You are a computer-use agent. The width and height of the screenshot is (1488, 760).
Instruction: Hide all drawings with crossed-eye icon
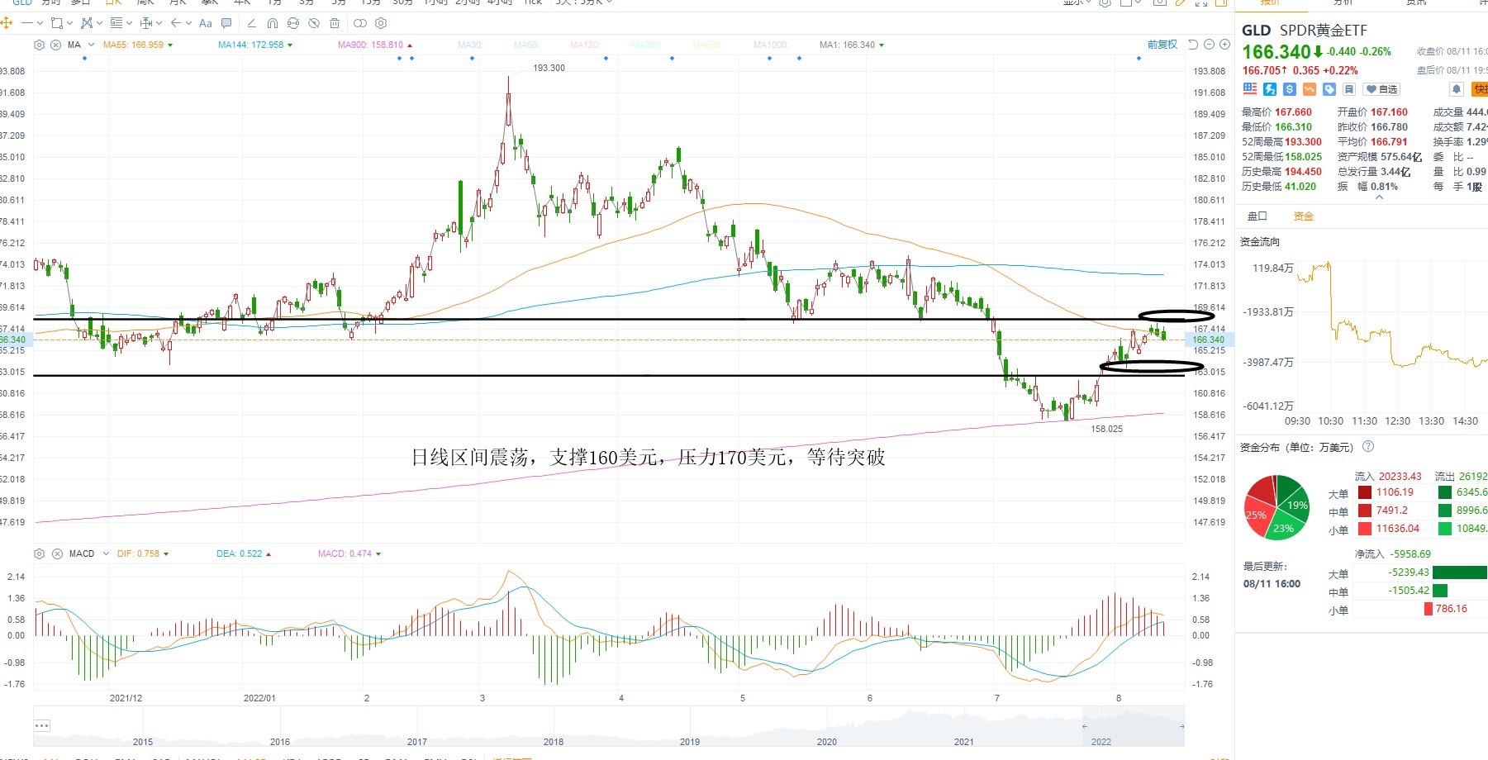coord(314,23)
